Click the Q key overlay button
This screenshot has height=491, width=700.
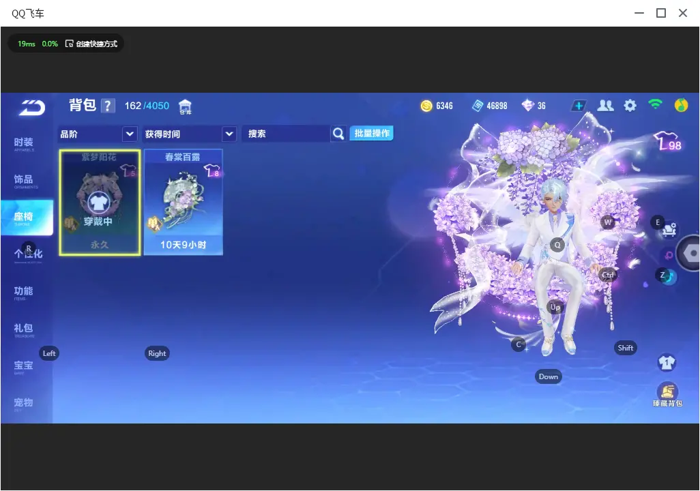point(557,245)
